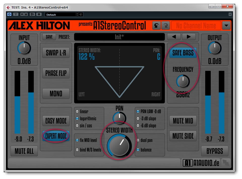Open host toolbar dropdown arrow at far right
Image resolution: width=242 pixels, height=179 pixels.
click(230, 14)
